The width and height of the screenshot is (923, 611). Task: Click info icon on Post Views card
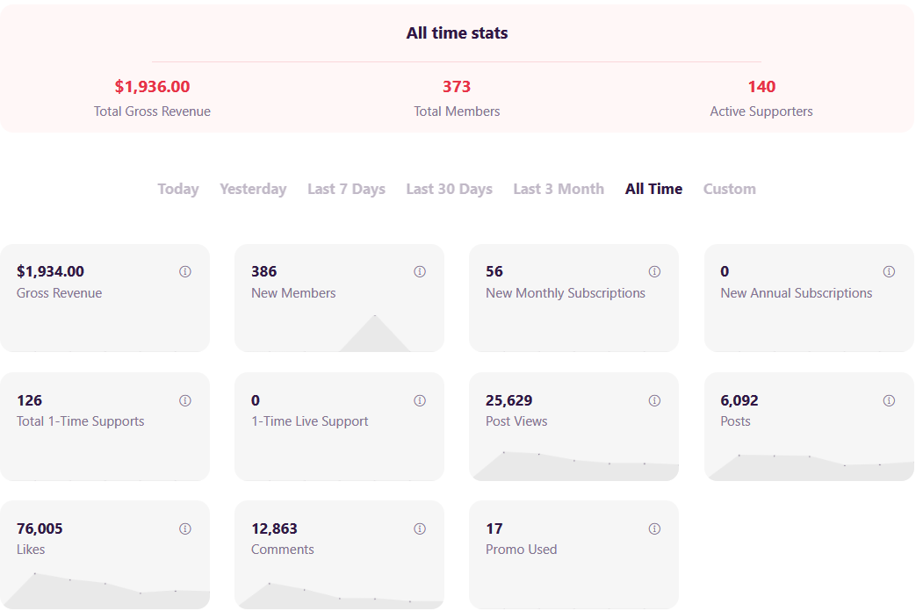[x=654, y=400]
